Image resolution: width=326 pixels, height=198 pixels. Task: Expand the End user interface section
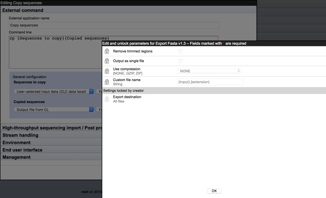(x=51, y=150)
